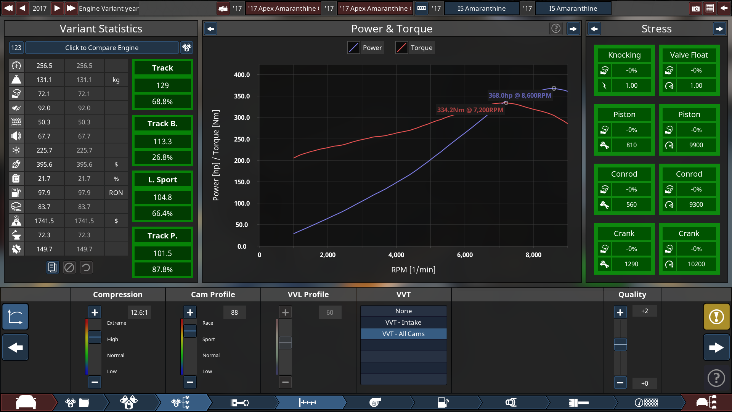Open the compare engine gears icon

pos(186,48)
